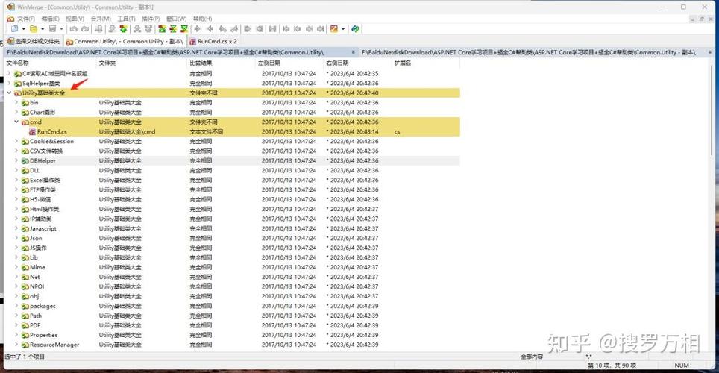719x373 pixels.
Task: Click the New document toolbar icon
Action: point(14,29)
